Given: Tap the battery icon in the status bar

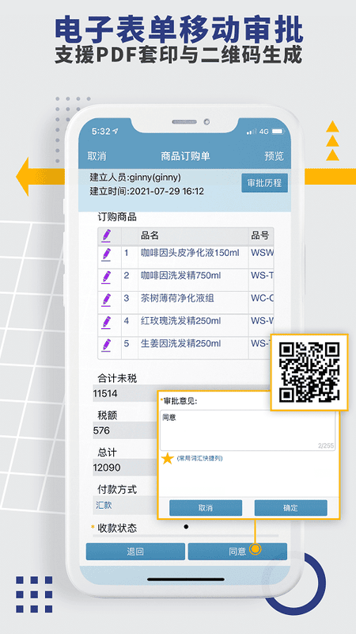Looking at the screenshot, I should point(278,132).
